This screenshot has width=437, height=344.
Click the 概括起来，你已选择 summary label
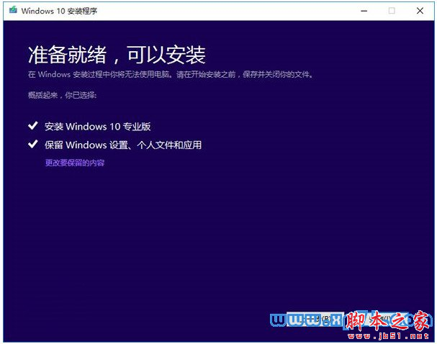click(62, 95)
